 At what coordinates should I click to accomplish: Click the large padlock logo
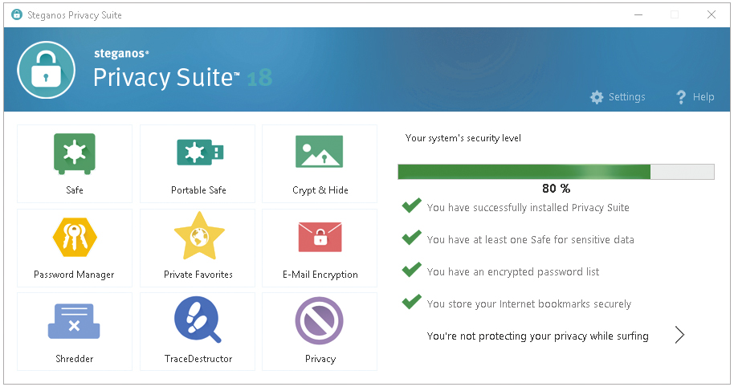point(47,70)
